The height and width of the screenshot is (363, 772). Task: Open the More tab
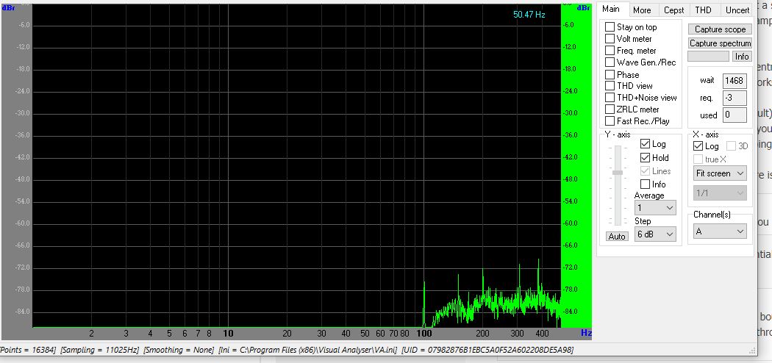point(642,10)
